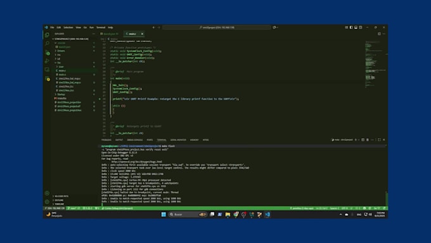Click the command center search box
431x243 pixels.
(x=217, y=27)
